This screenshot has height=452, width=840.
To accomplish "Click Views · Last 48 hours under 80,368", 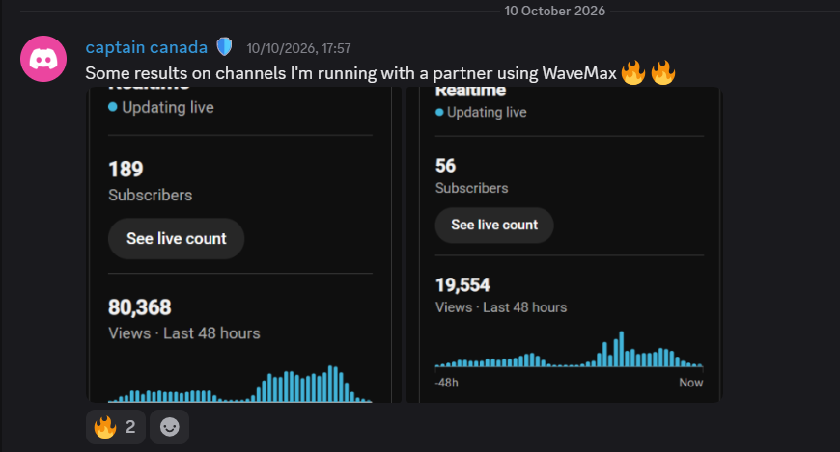I will coord(184,333).
